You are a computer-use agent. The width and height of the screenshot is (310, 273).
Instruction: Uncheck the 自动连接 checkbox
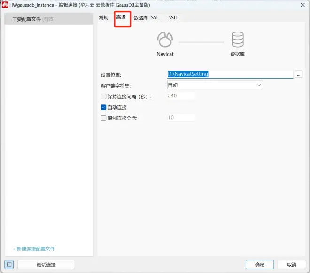pos(104,107)
